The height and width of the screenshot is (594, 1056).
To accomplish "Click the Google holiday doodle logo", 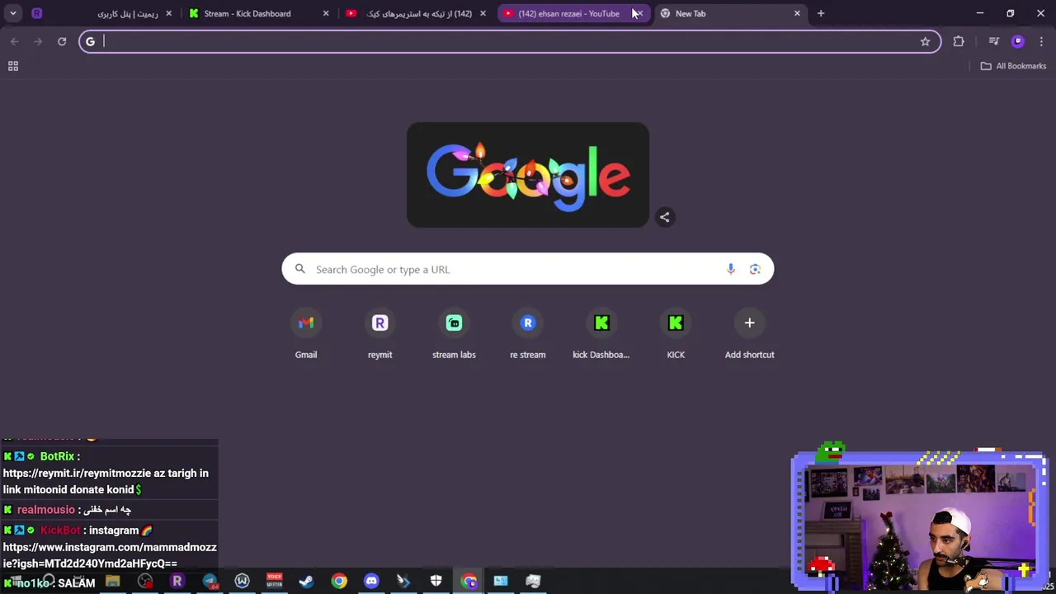I will 528,175.
